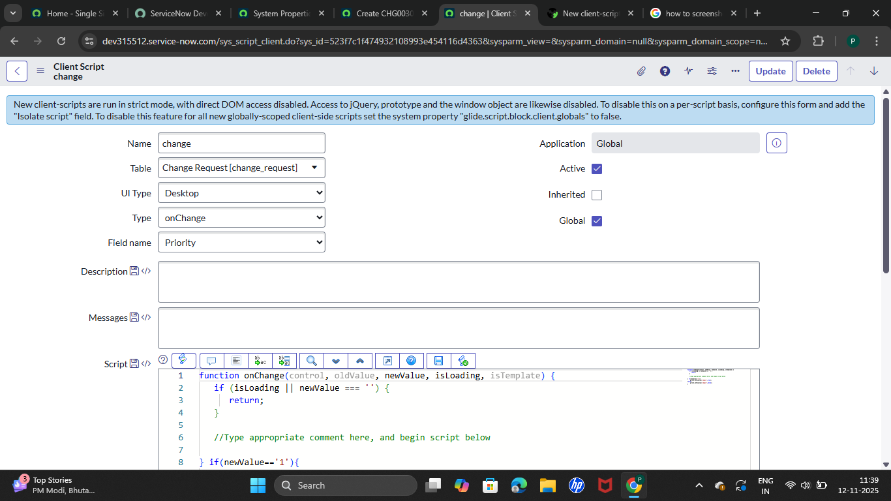
Task: Show Application field info icon
Action: tap(776, 143)
